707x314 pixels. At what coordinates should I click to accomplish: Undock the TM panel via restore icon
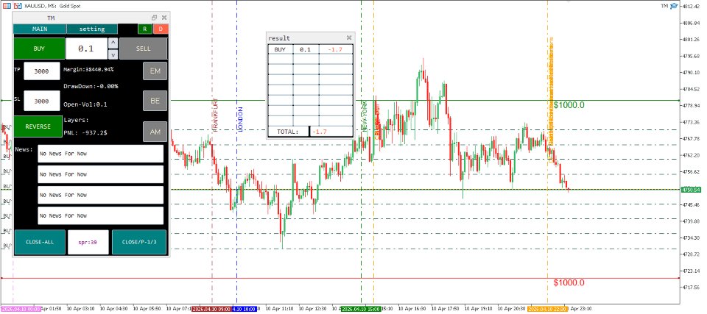(x=154, y=18)
